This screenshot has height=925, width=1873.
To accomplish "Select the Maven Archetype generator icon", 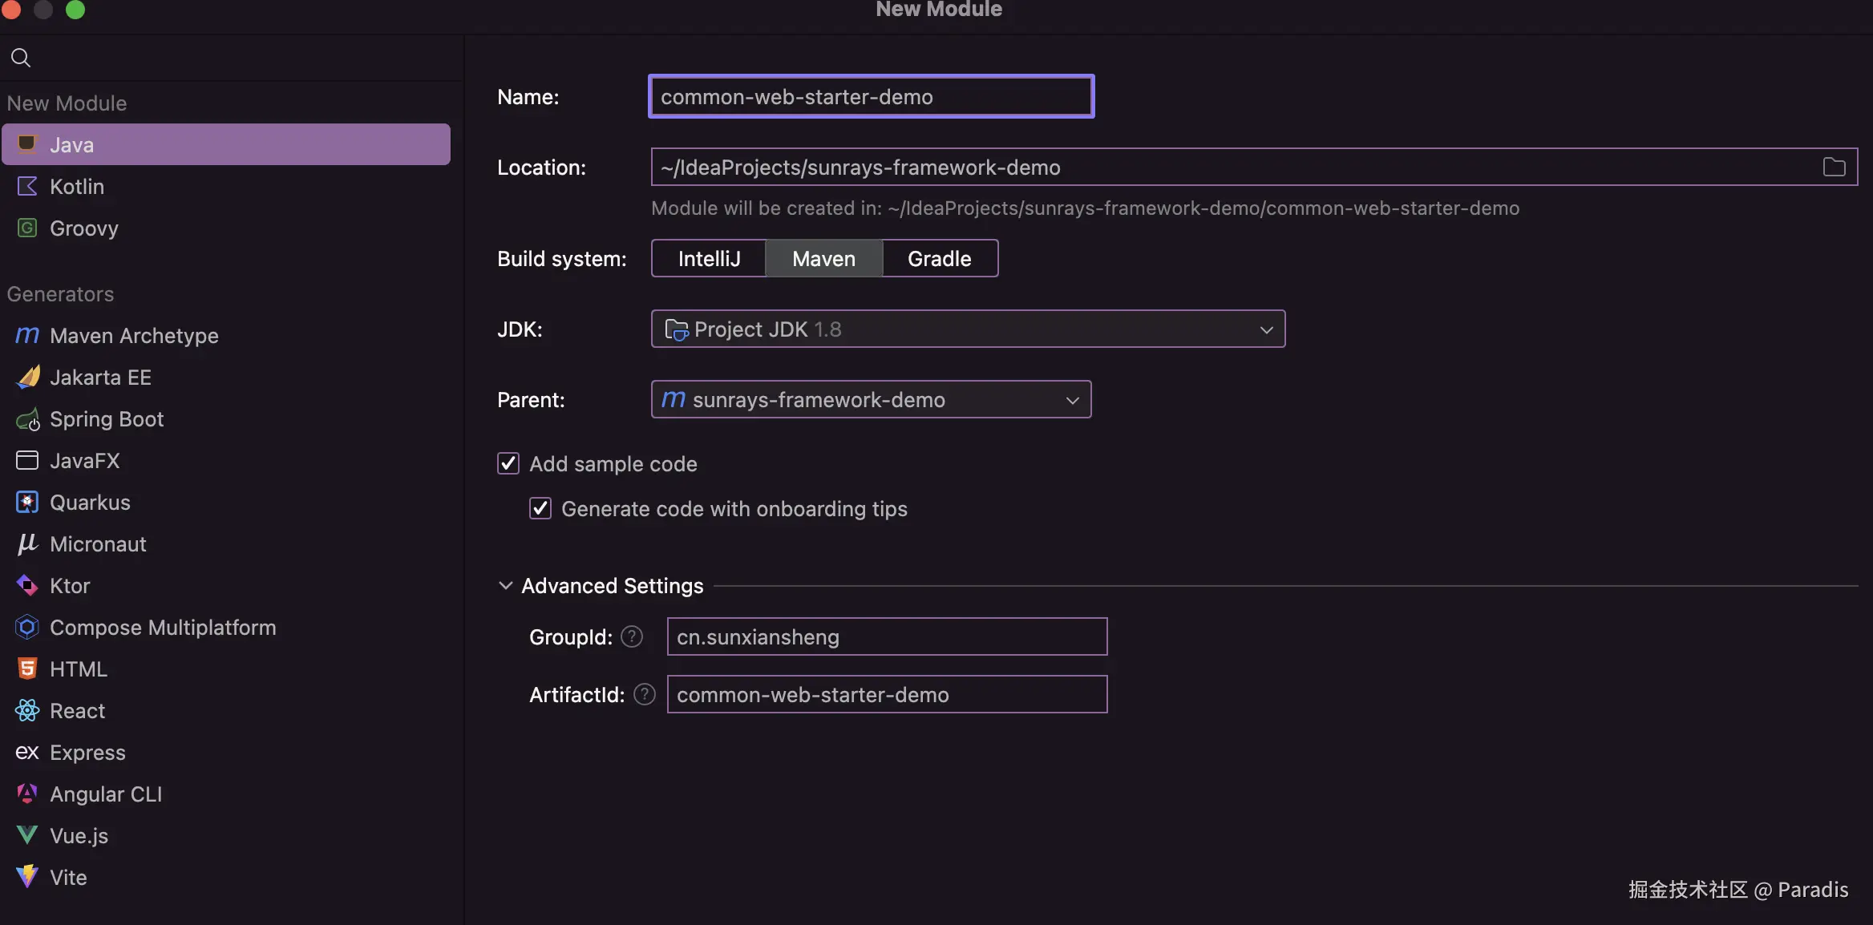I will click(27, 335).
